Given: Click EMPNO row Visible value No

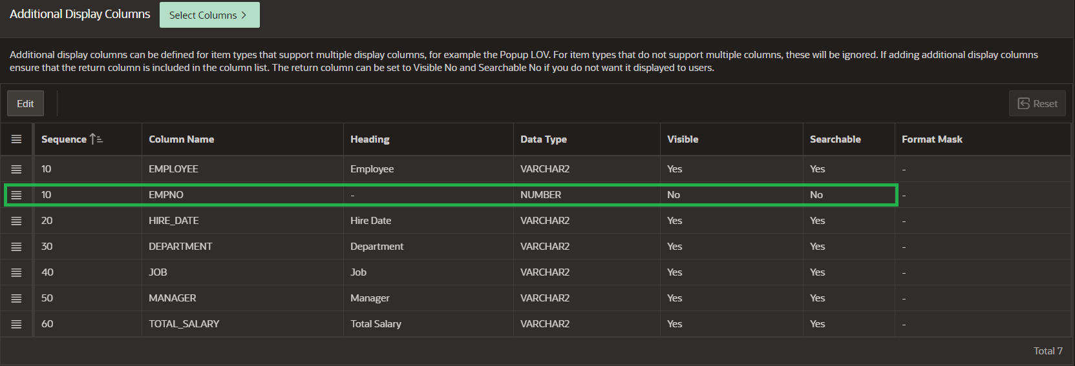Looking at the screenshot, I should pos(732,195).
